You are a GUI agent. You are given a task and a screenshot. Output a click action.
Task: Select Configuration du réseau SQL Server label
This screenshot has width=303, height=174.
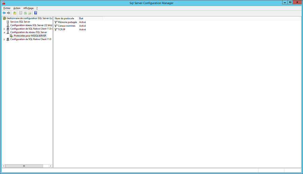(29, 32)
